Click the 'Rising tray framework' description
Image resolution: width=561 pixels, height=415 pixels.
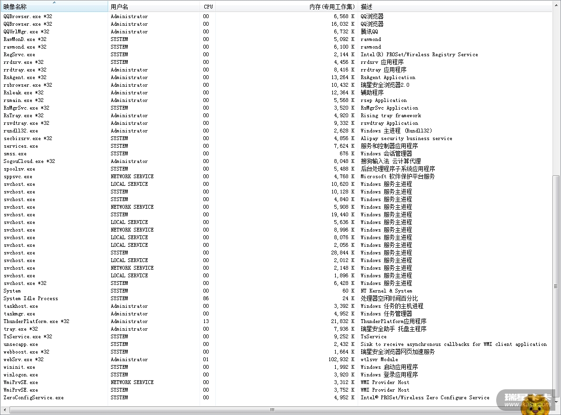point(391,116)
